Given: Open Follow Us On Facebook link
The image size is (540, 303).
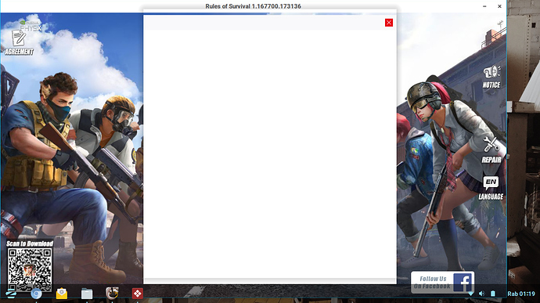Looking at the screenshot, I should (442, 282).
